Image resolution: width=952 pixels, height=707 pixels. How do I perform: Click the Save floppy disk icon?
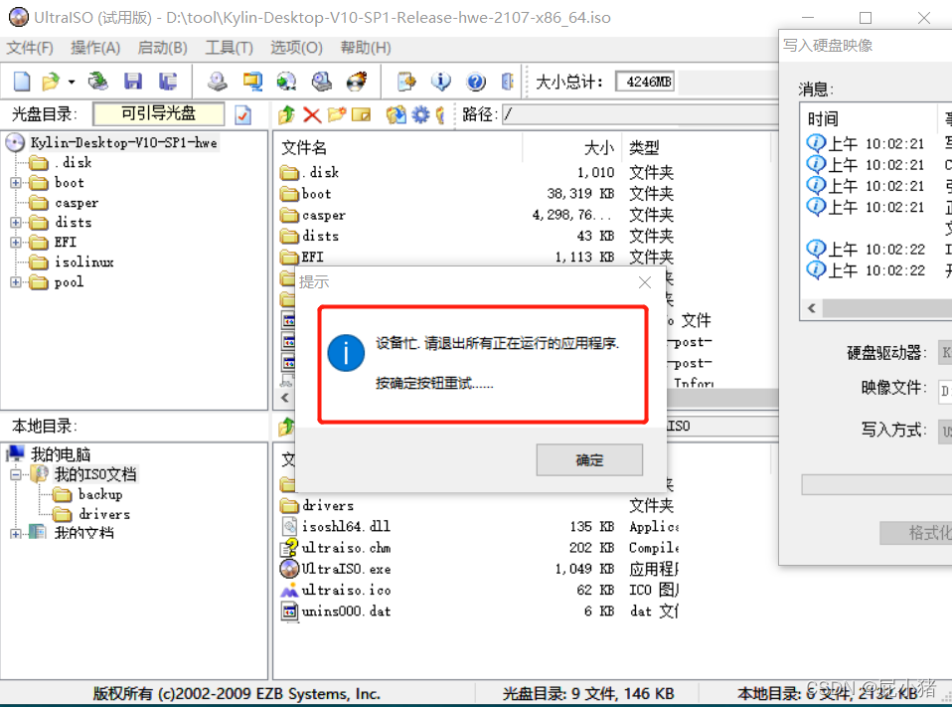[133, 82]
